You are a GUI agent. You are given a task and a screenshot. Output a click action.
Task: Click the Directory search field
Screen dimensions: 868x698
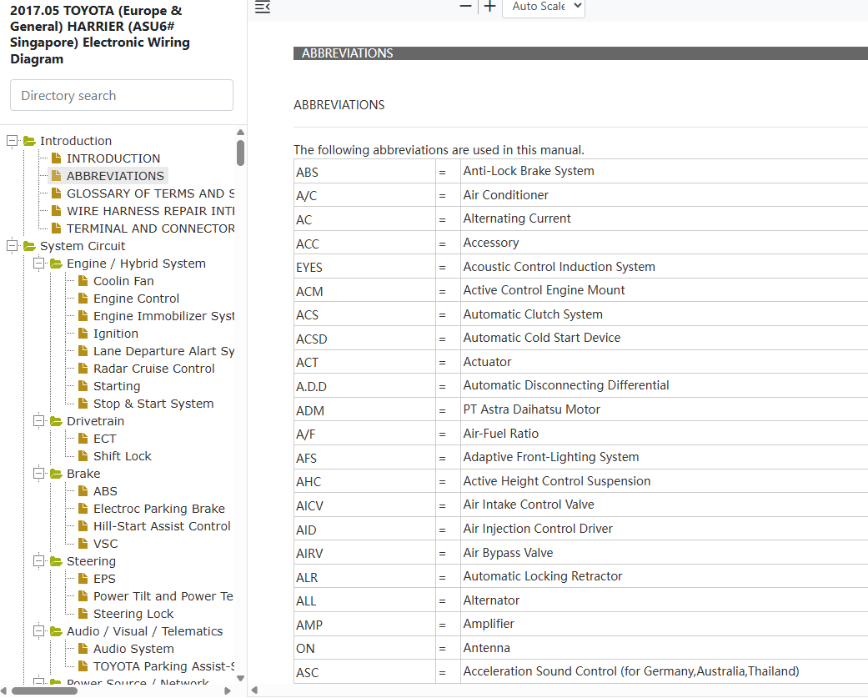(x=122, y=95)
